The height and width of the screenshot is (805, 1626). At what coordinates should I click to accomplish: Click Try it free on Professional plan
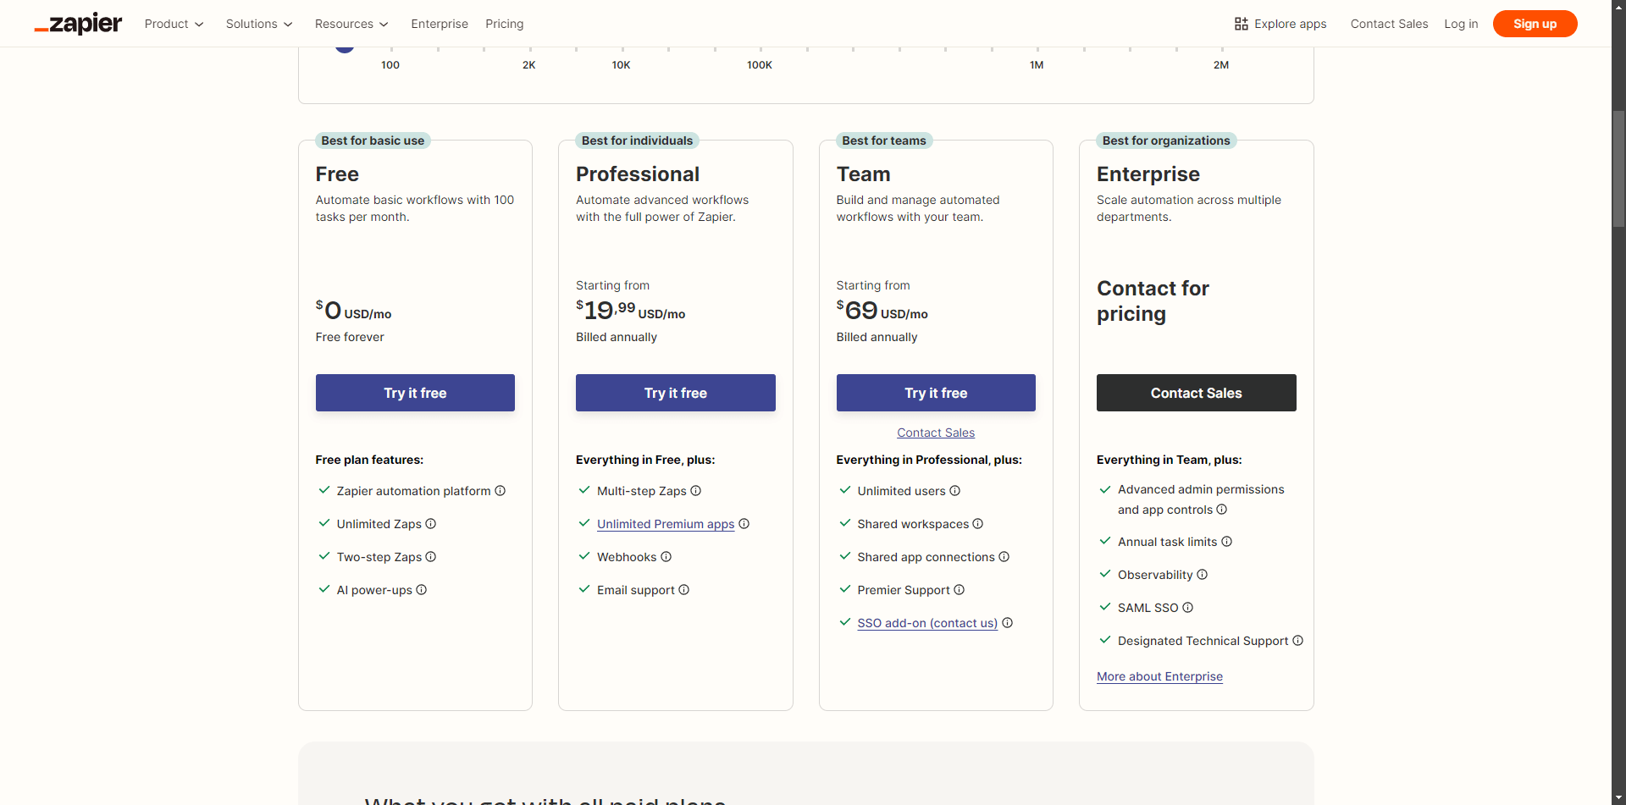(x=676, y=393)
